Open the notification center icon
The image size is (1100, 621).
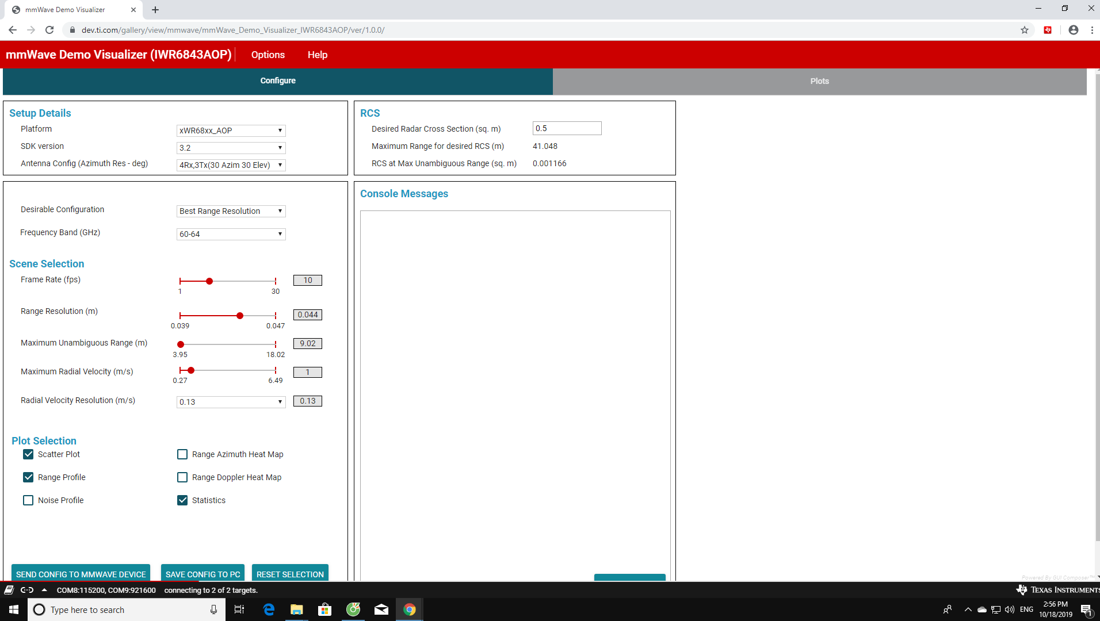pos(1086,609)
